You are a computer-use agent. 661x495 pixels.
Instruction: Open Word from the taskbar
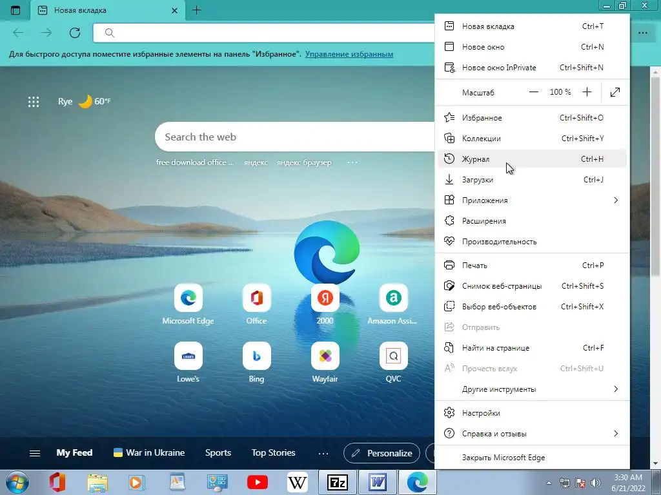click(x=377, y=482)
